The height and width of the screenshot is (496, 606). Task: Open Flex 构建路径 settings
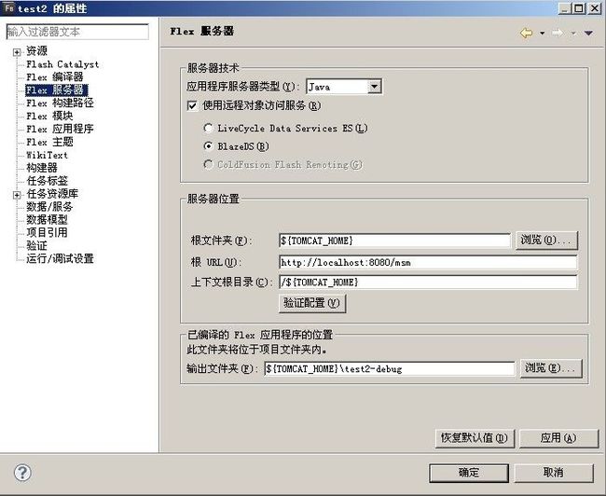point(60,103)
